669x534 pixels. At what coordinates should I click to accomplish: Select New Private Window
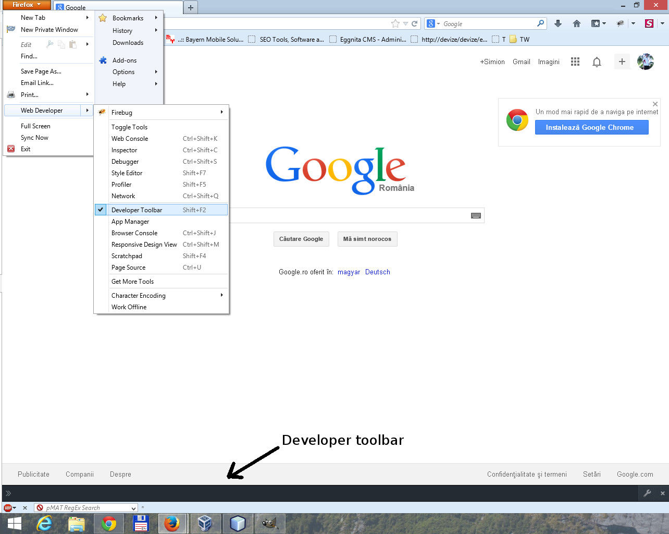point(49,30)
